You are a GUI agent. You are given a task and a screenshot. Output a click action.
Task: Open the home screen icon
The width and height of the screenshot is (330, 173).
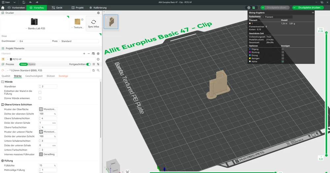3,8
